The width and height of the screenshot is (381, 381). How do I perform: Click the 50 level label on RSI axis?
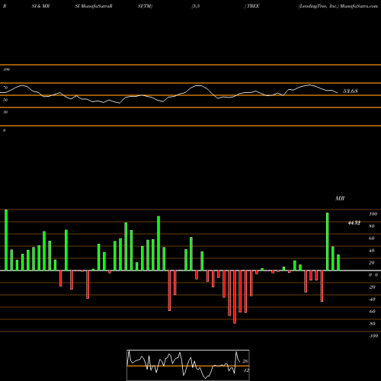tap(5, 100)
